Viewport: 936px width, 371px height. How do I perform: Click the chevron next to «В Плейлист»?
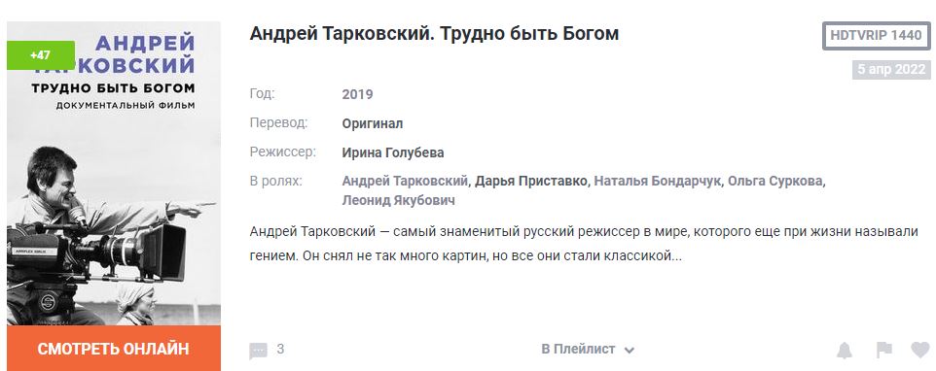pyautogui.click(x=629, y=351)
